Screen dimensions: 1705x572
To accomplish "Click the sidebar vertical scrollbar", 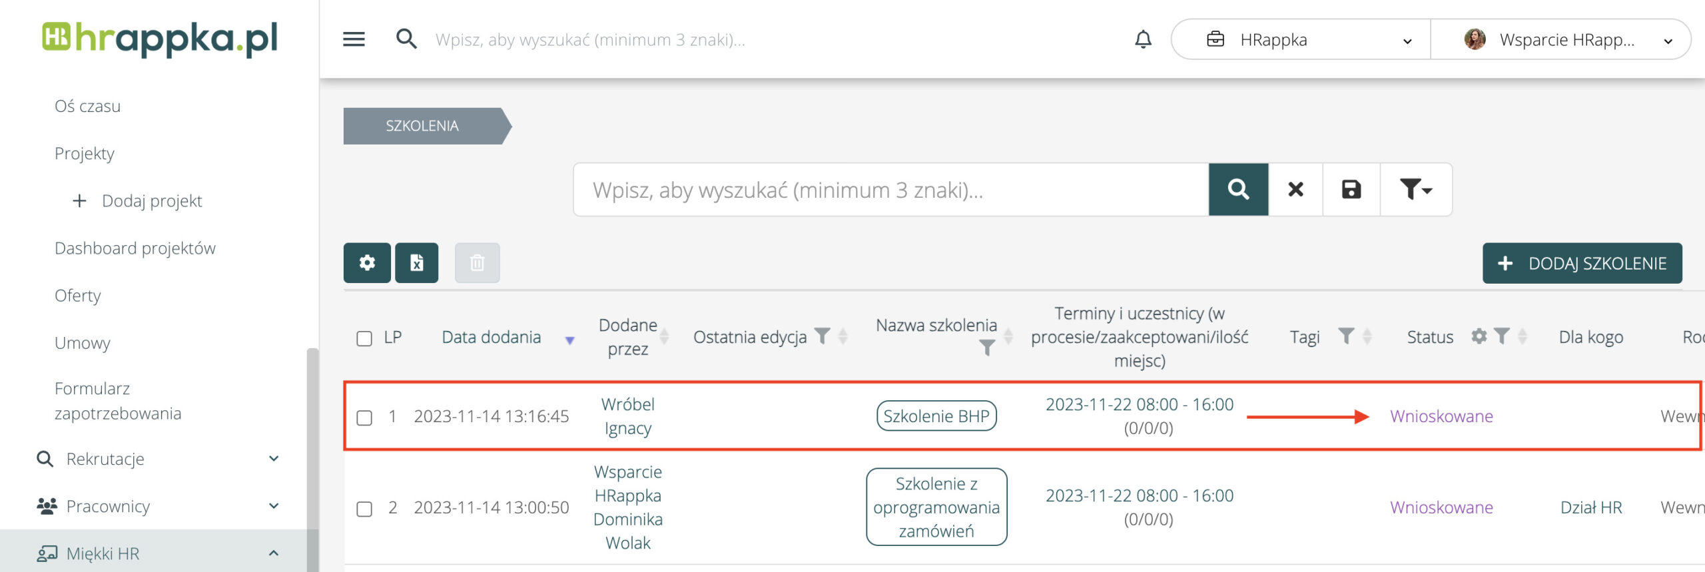I will pos(312,459).
